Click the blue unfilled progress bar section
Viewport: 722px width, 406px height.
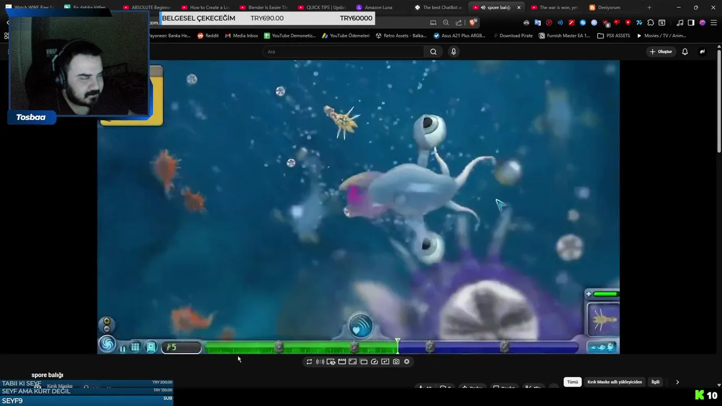click(x=488, y=347)
